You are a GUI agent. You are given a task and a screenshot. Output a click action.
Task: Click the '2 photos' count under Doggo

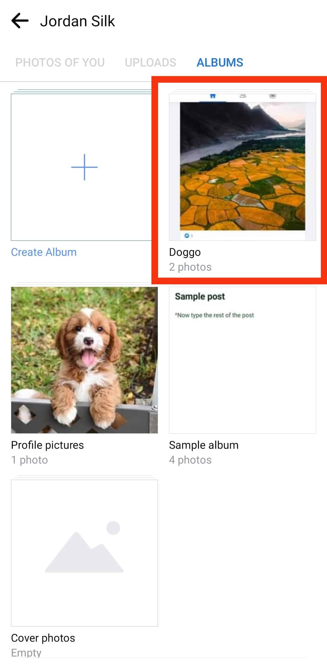coord(190,267)
